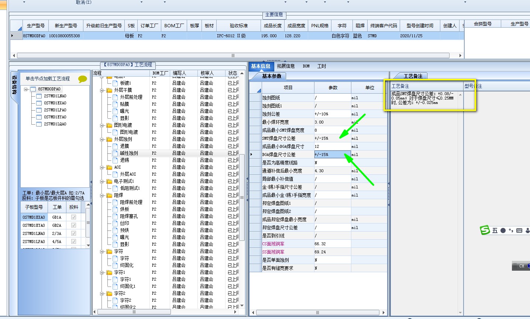Collapse the 外层蚀刻 process group
Viewport: 530px width, 319px height.
tap(102, 139)
